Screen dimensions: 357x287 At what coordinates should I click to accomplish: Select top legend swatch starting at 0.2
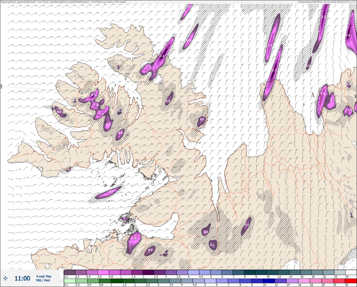coord(69,272)
